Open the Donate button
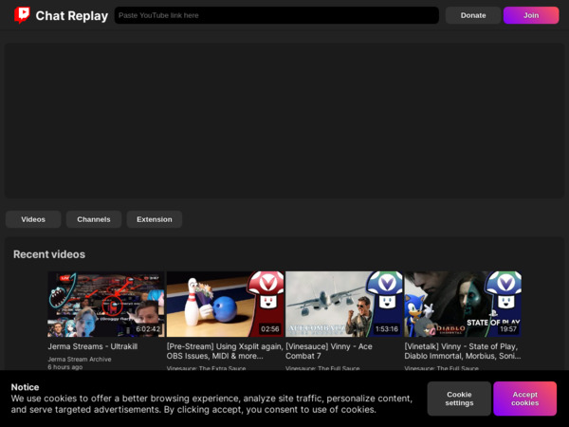The width and height of the screenshot is (569, 427). click(x=473, y=15)
